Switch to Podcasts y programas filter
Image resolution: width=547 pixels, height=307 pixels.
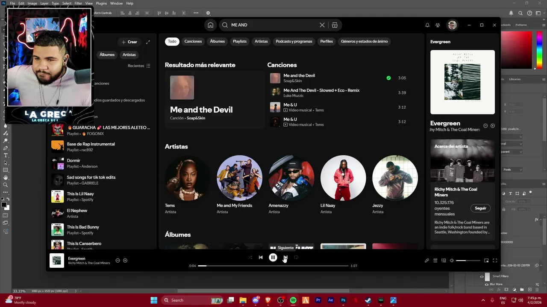294,41
